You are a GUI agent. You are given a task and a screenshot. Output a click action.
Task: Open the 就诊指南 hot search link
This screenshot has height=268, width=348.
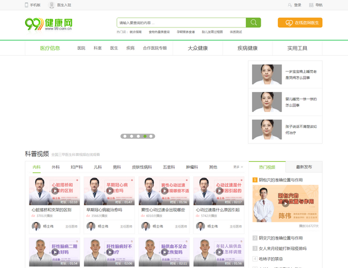(135, 32)
